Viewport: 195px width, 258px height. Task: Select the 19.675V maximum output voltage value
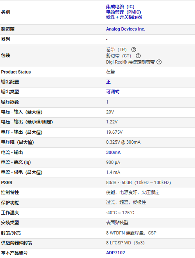(114, 132)
